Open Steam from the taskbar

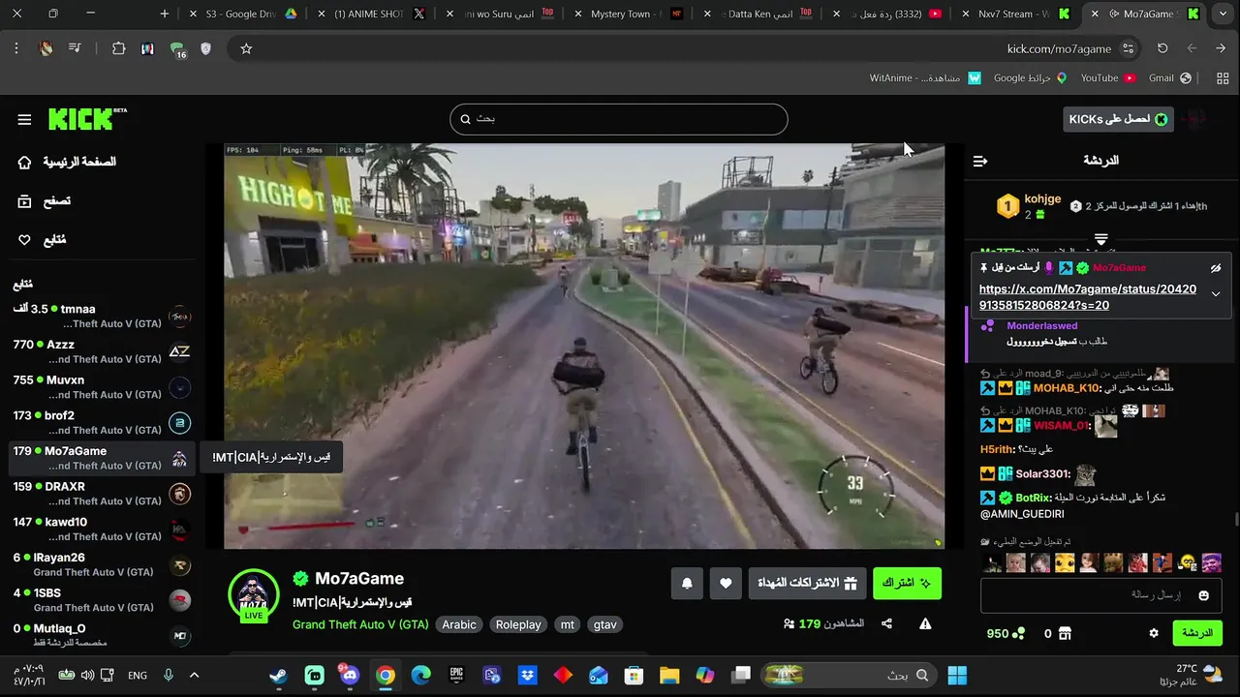278,675
